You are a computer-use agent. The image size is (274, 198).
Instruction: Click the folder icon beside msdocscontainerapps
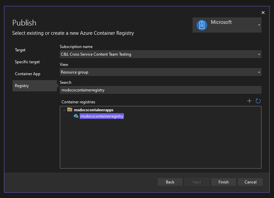coord(70,109)
